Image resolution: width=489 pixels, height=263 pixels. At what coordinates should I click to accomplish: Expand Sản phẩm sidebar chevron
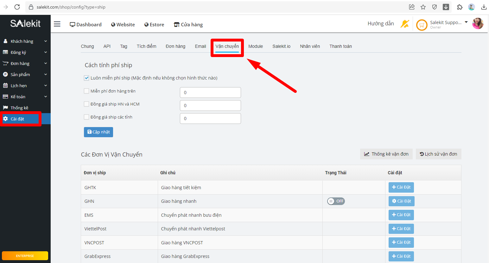(46, 74)
